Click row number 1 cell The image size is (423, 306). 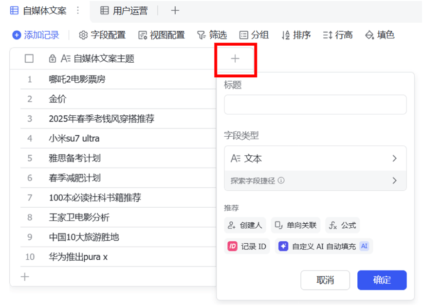click(x=30, y=79)
